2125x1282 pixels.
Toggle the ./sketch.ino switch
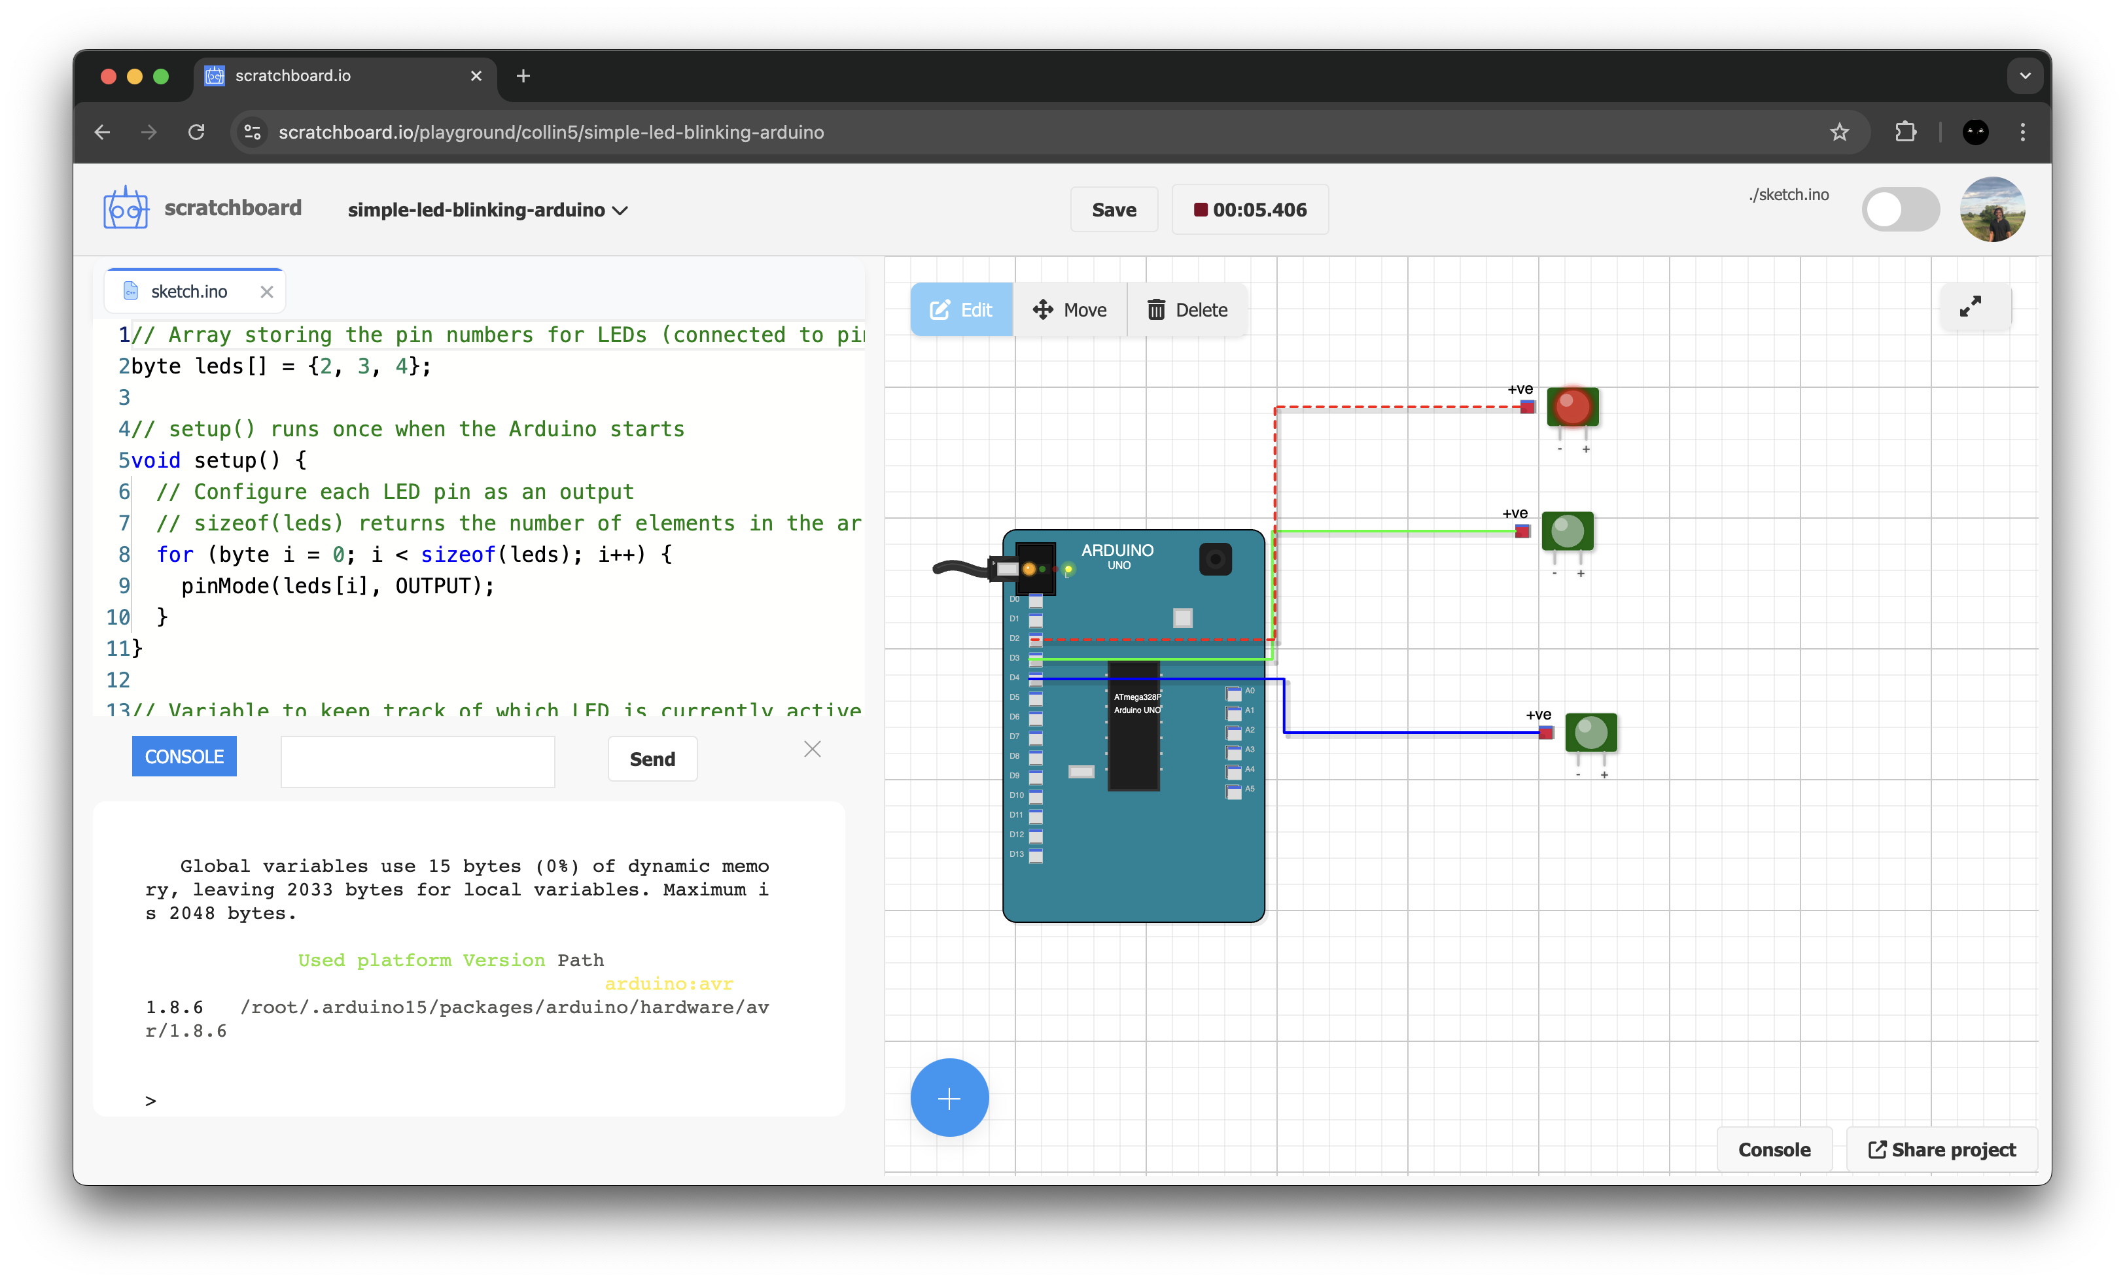click(1900, 209)
